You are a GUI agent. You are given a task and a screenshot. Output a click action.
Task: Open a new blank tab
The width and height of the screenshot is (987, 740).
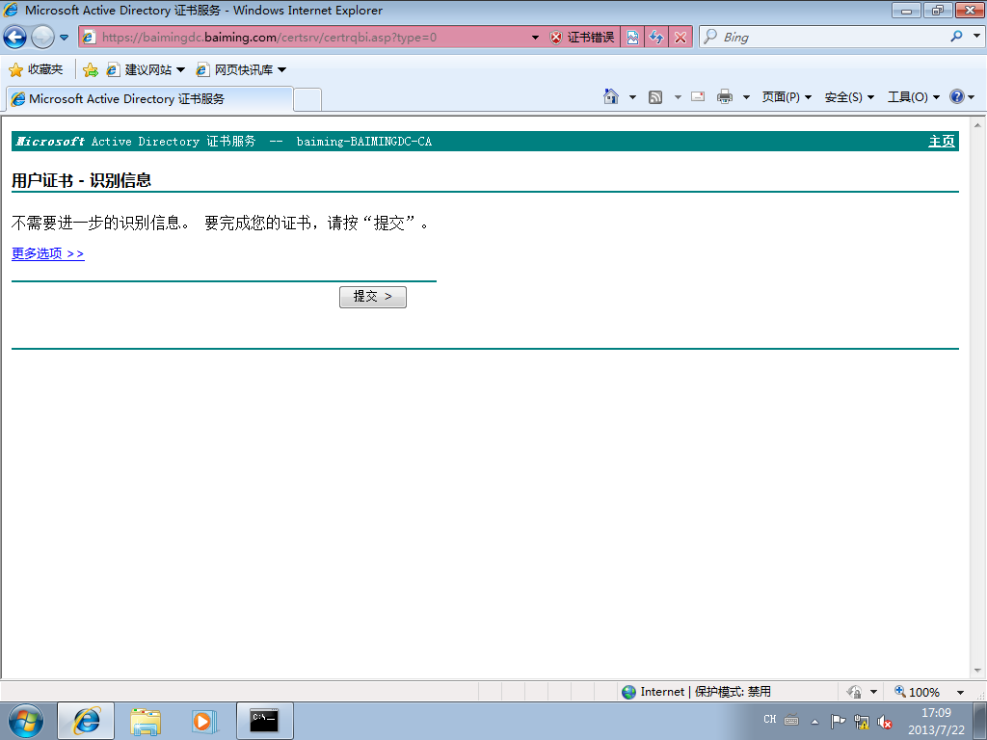pos(307,100)
